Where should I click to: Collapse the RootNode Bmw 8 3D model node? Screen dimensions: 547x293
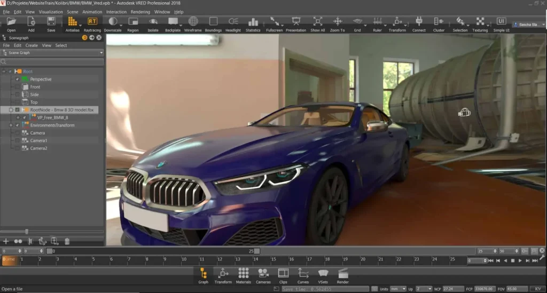[x=11, y=110]
